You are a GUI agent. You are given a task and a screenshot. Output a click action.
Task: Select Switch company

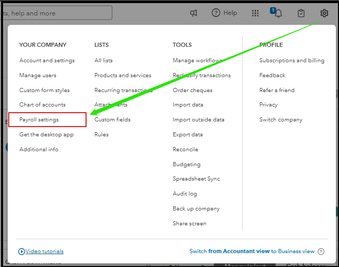(x=281, y=119)
